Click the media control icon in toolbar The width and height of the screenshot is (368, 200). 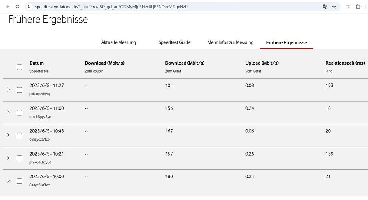tap(348, 7)
